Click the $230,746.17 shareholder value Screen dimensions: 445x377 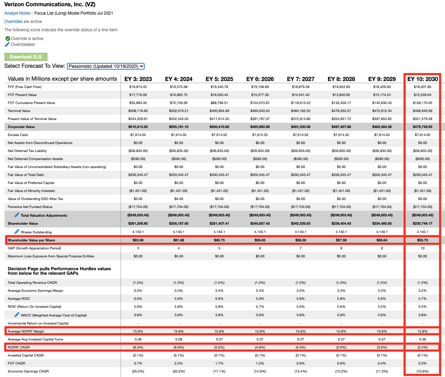tap(422, 224)
